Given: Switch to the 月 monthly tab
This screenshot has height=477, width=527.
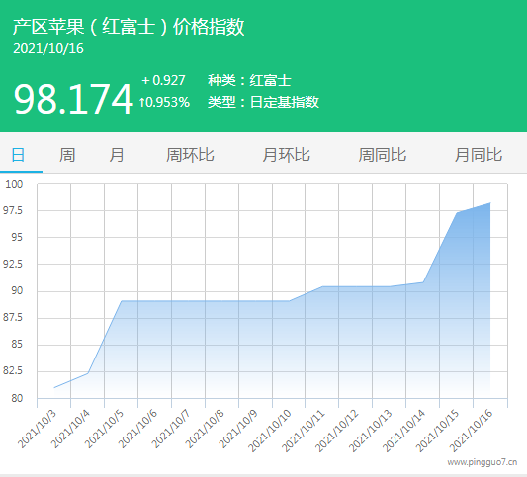Looking at the screenshot, I should [117, 155].
